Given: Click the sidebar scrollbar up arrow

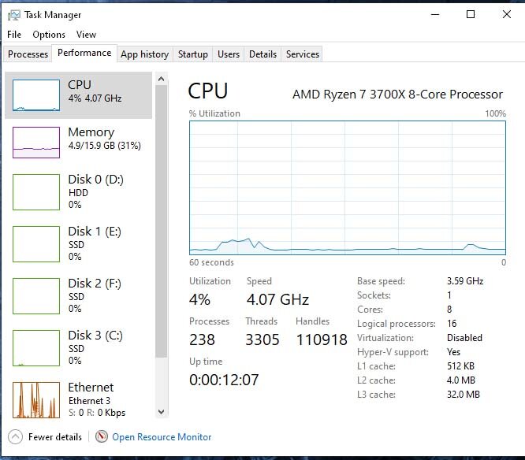Looking at the screenshot, I should (161, 79).
